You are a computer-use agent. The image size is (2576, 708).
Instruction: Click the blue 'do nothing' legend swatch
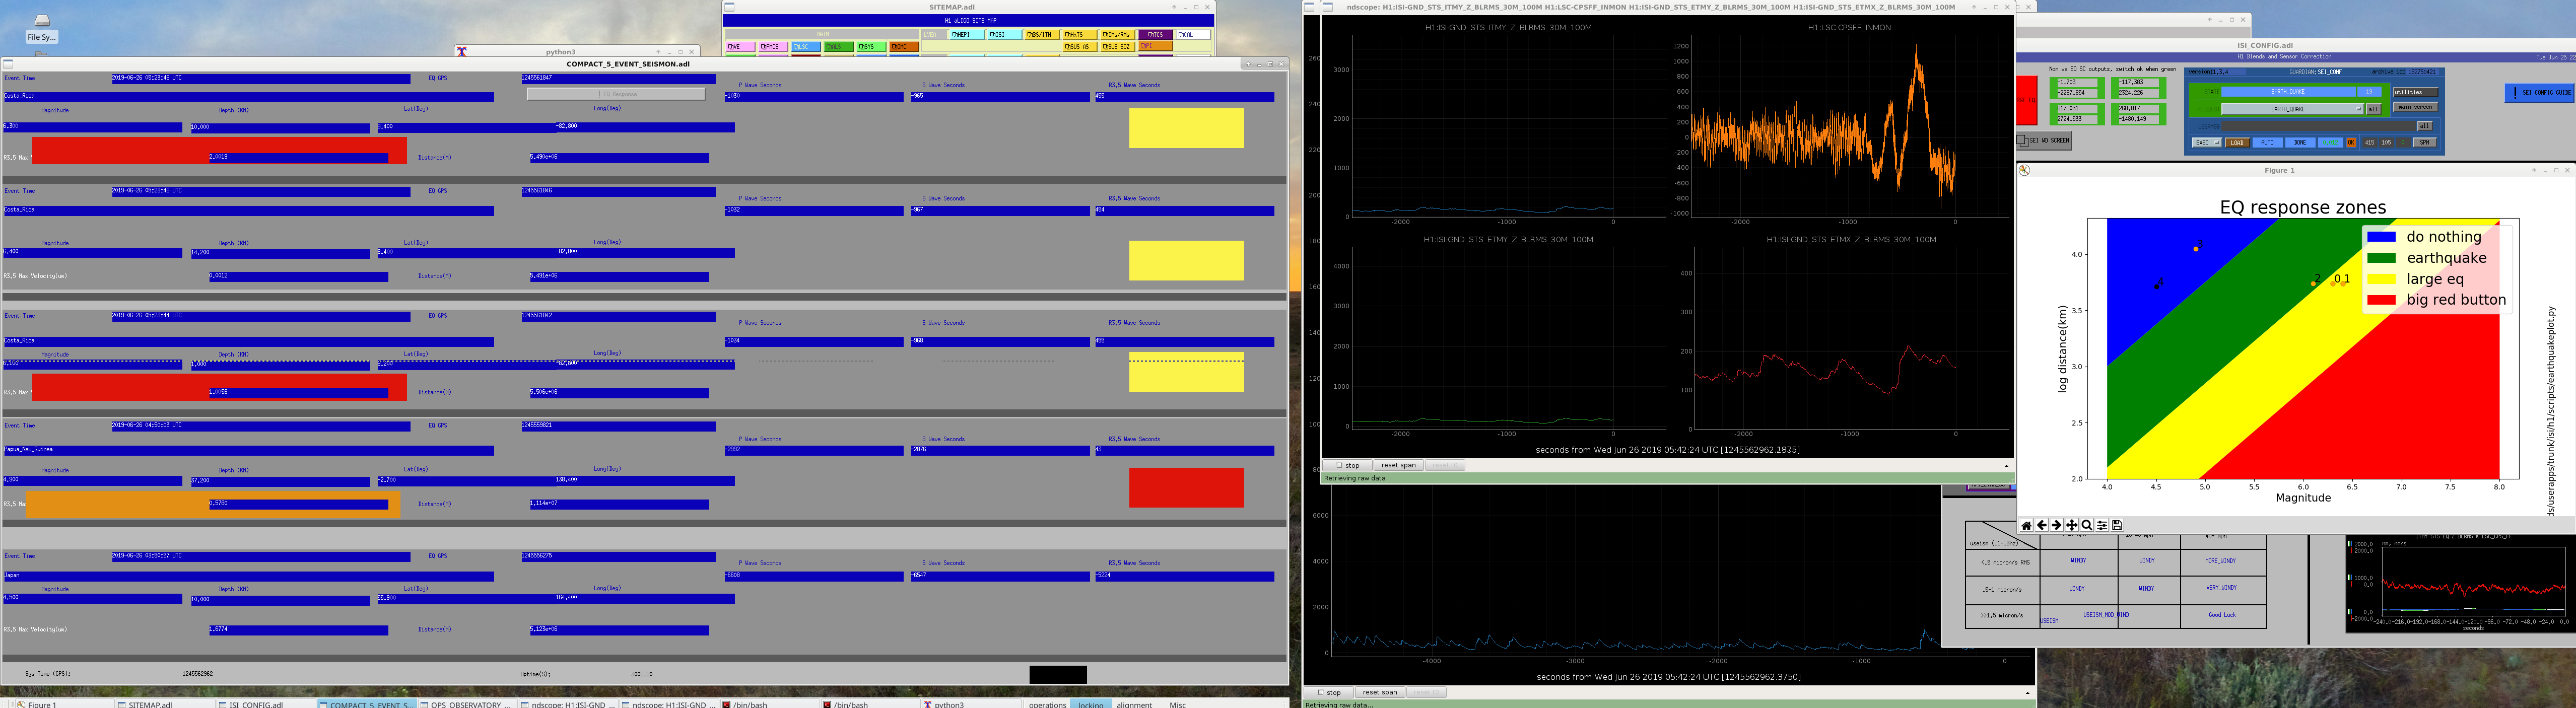[2381, 237]
